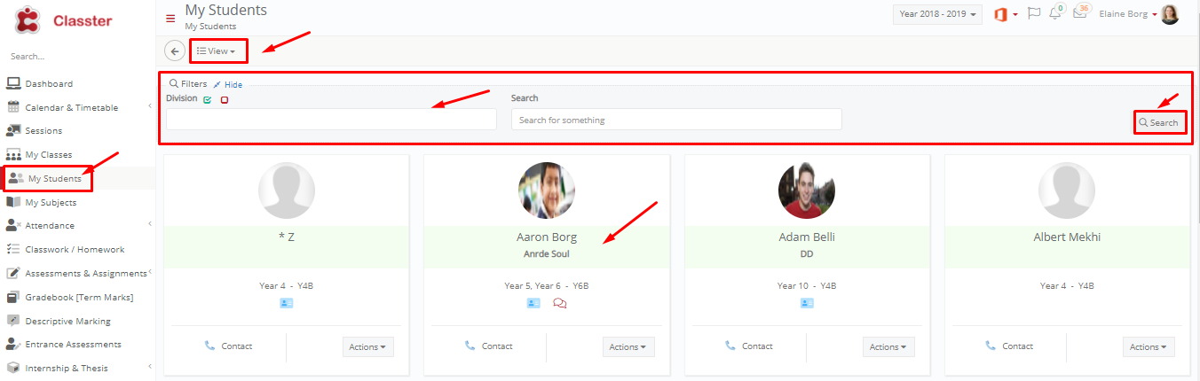Hide the Filters panel
Image resolution: width=1200 pixels, height=381 pixels.
click(227, 84)
